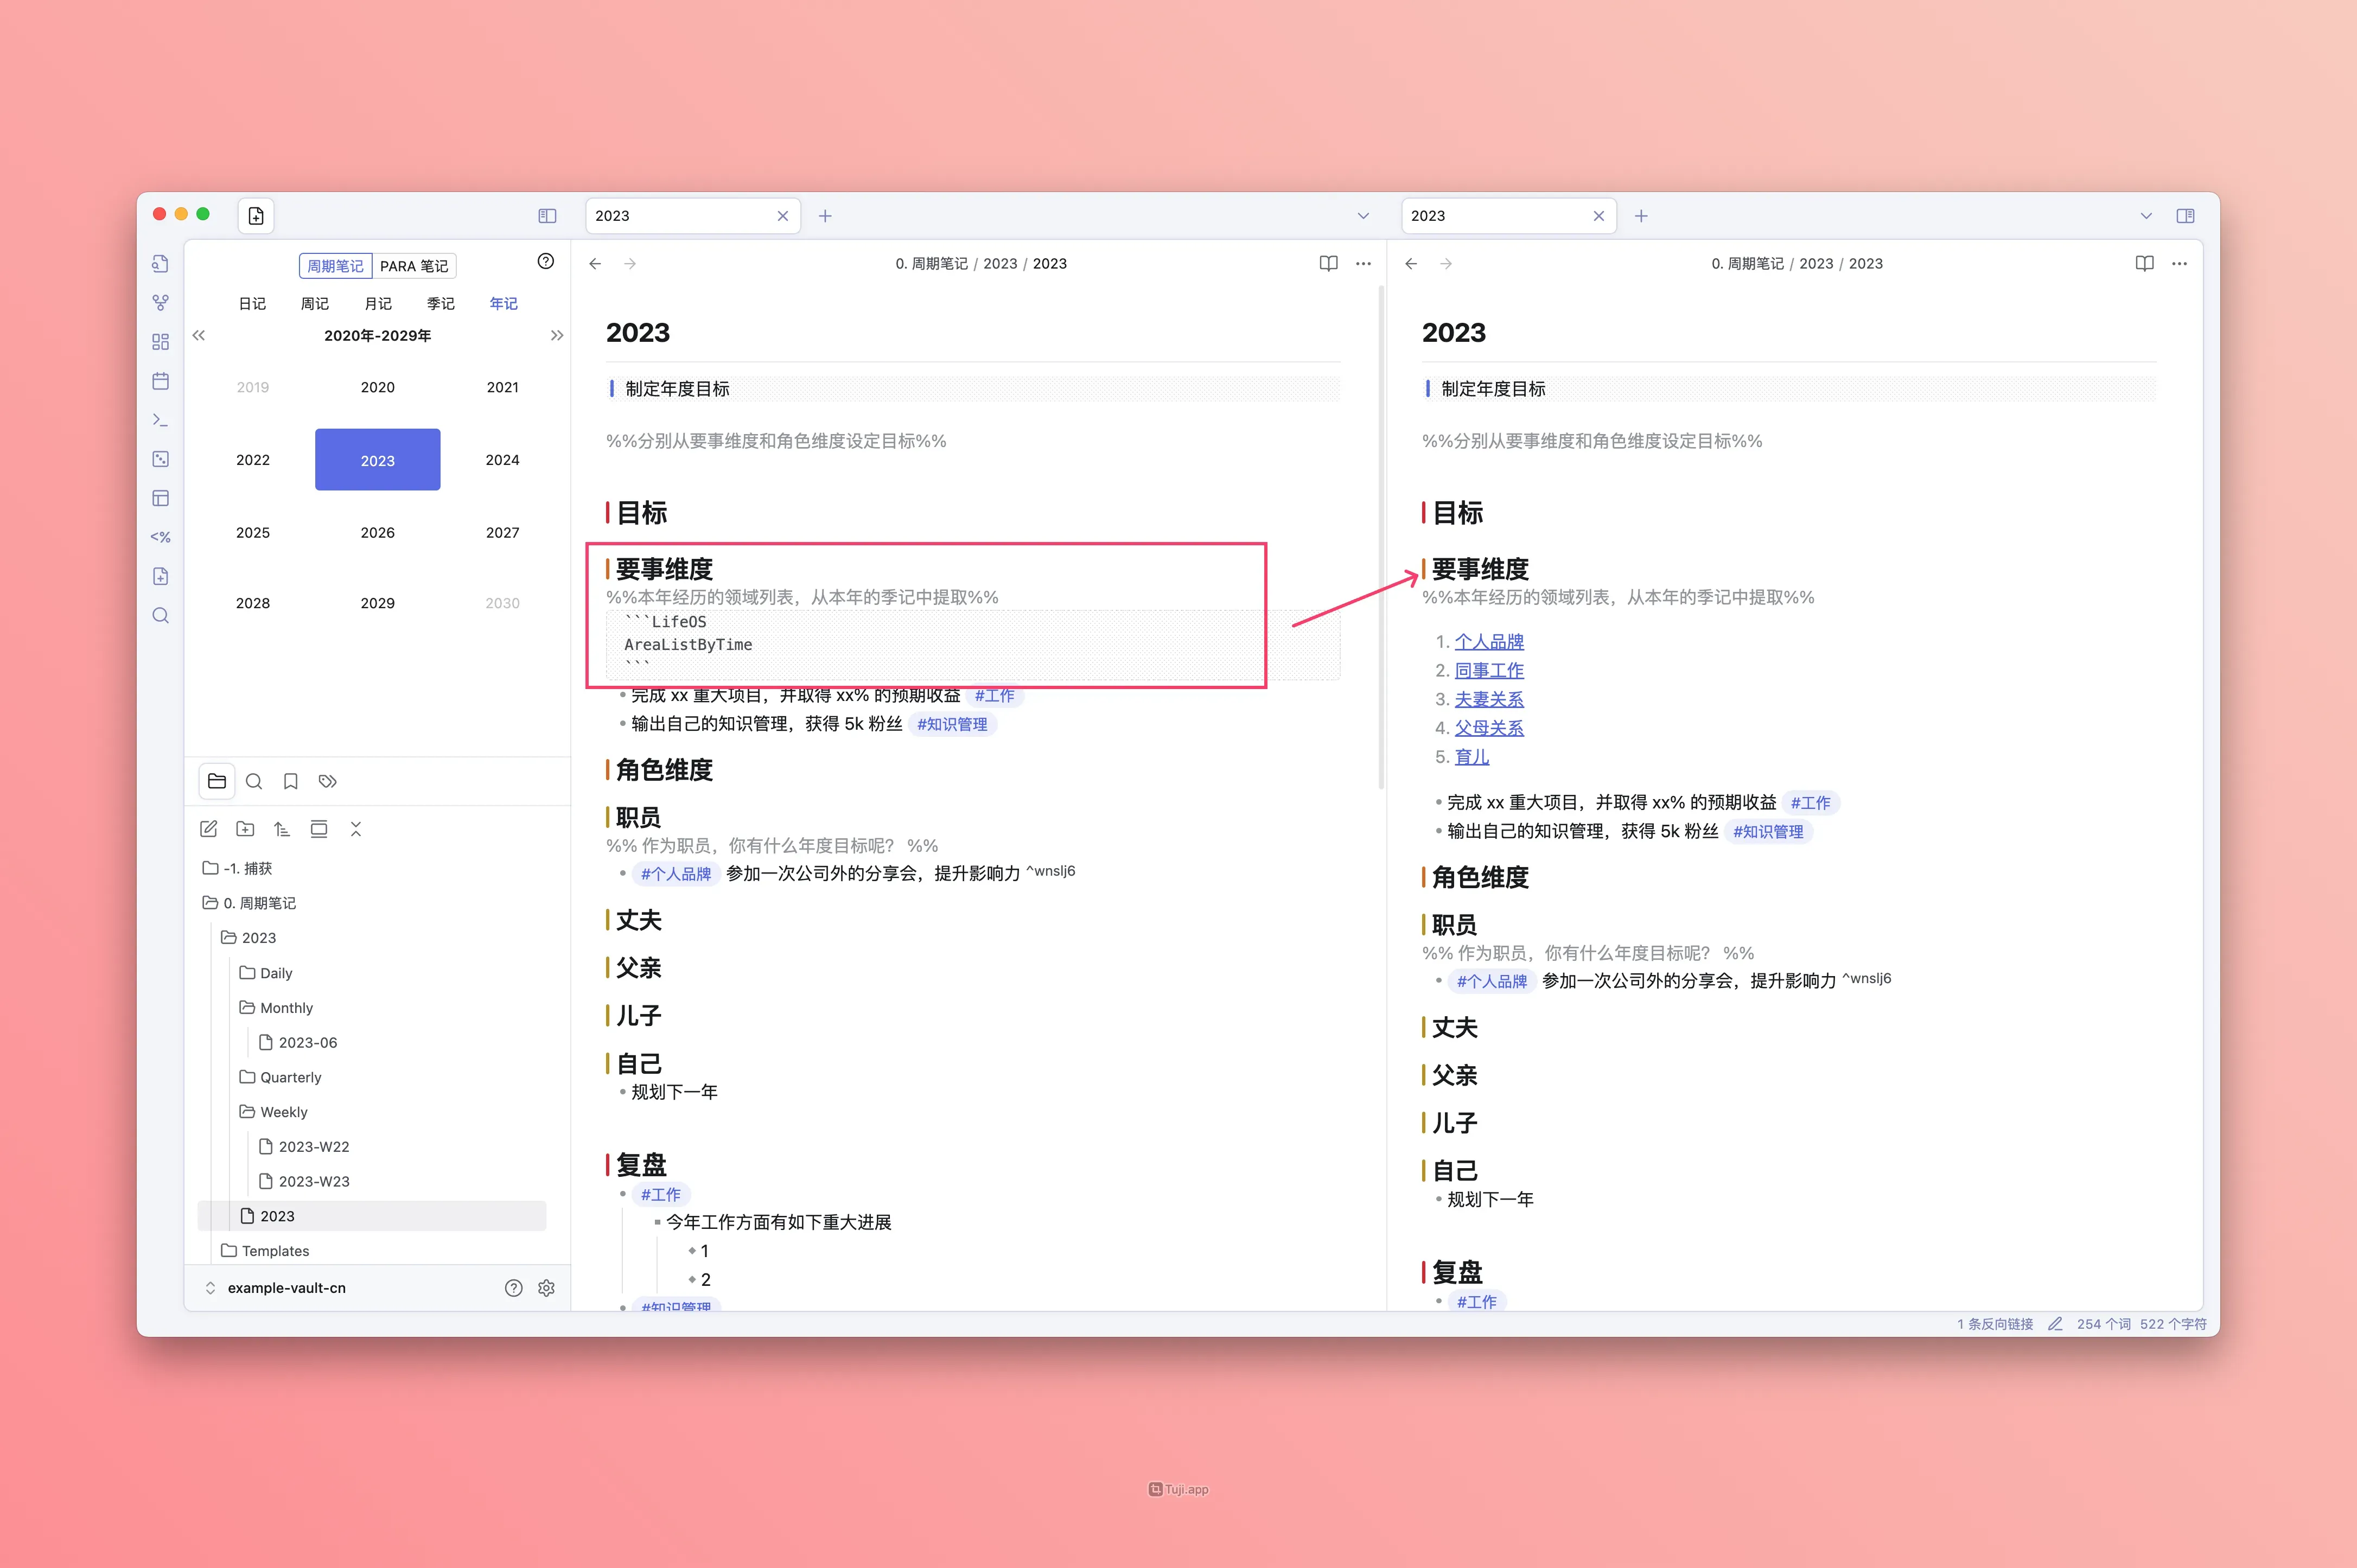Switch the left pane to reading view
The width and height of the screenshot is (2357, 1568).
pyautogui.click(x=1328, y=264)
